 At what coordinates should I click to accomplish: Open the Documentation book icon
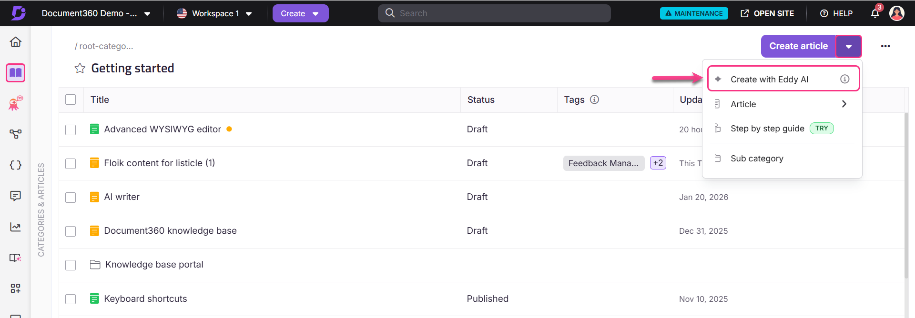[16, 73]
